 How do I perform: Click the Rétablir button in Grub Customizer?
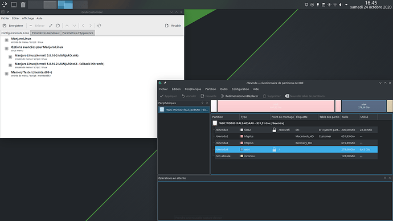point(173,26)
